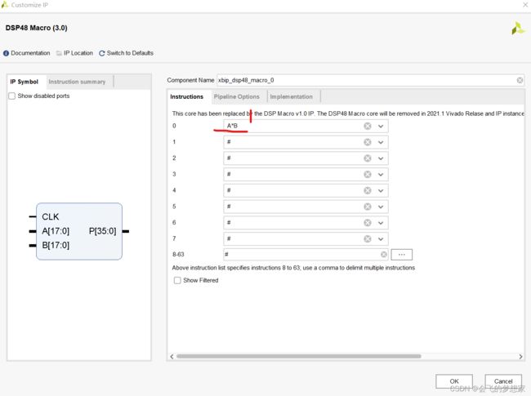The image size is (531, 396).
Task: Clear instruction 7 field
Action: (368, 239)
